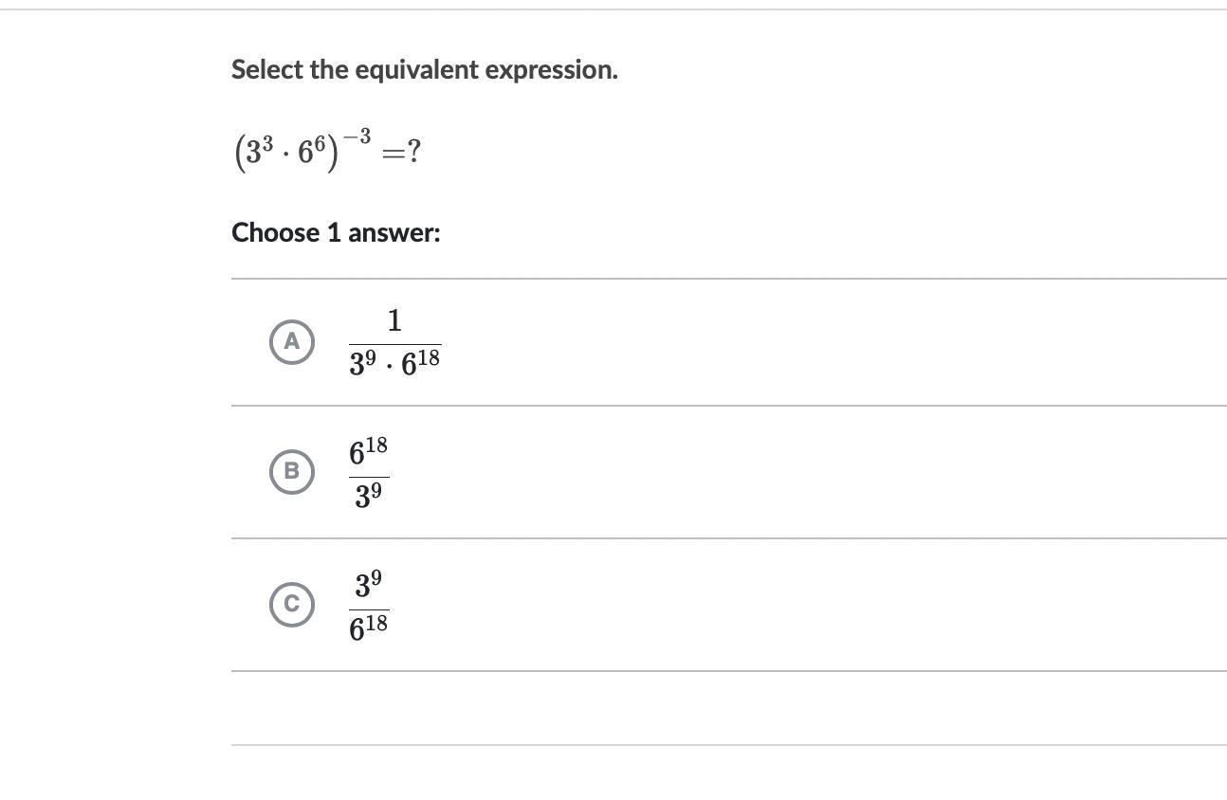Click the numerator 6¹⁸ in option B

point(369,452)
